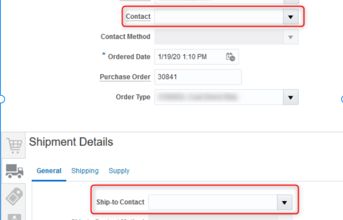Switch to the General tab

coord(49,171)
